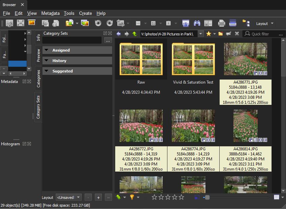Adjust the thumbnail size slider
The width and height of the screenshot is (286, 209).
207,197
